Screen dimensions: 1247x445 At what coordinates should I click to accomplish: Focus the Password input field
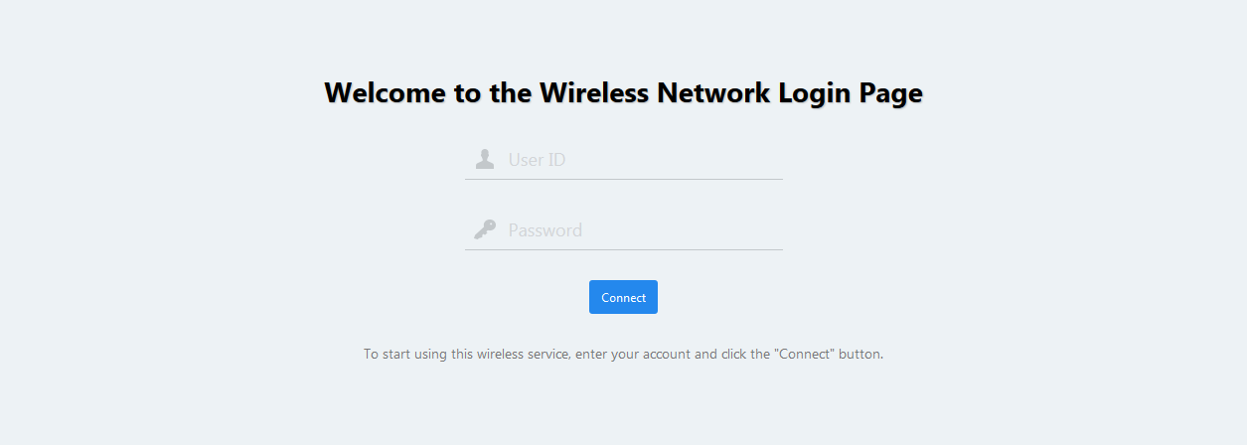pos(636,229)
